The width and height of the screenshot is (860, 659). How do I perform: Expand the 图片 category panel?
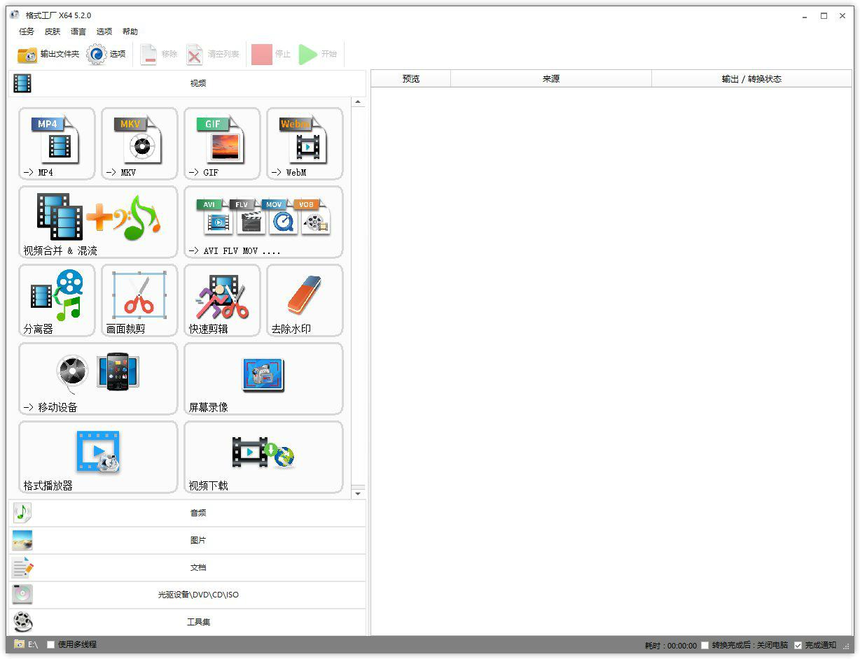click(198, 540)
